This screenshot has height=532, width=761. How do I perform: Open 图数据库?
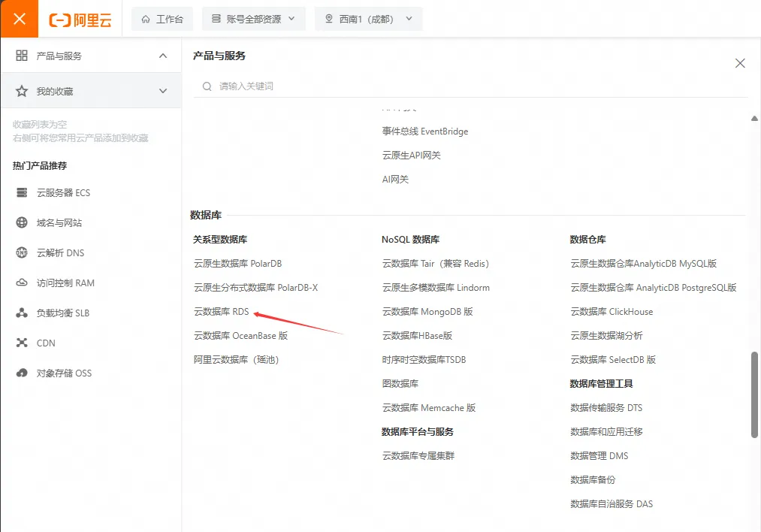pos(400,383)
